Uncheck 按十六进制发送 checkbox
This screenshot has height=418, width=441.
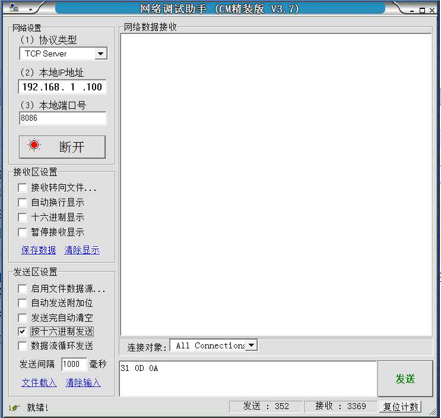coord(22,332)
